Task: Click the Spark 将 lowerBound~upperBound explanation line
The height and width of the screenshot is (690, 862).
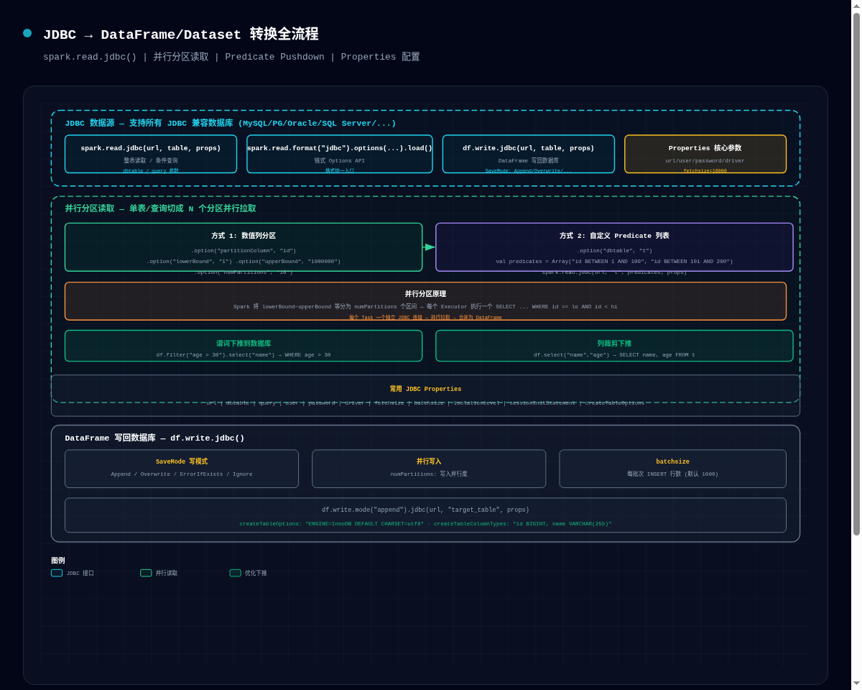Action: pos(425,307)
